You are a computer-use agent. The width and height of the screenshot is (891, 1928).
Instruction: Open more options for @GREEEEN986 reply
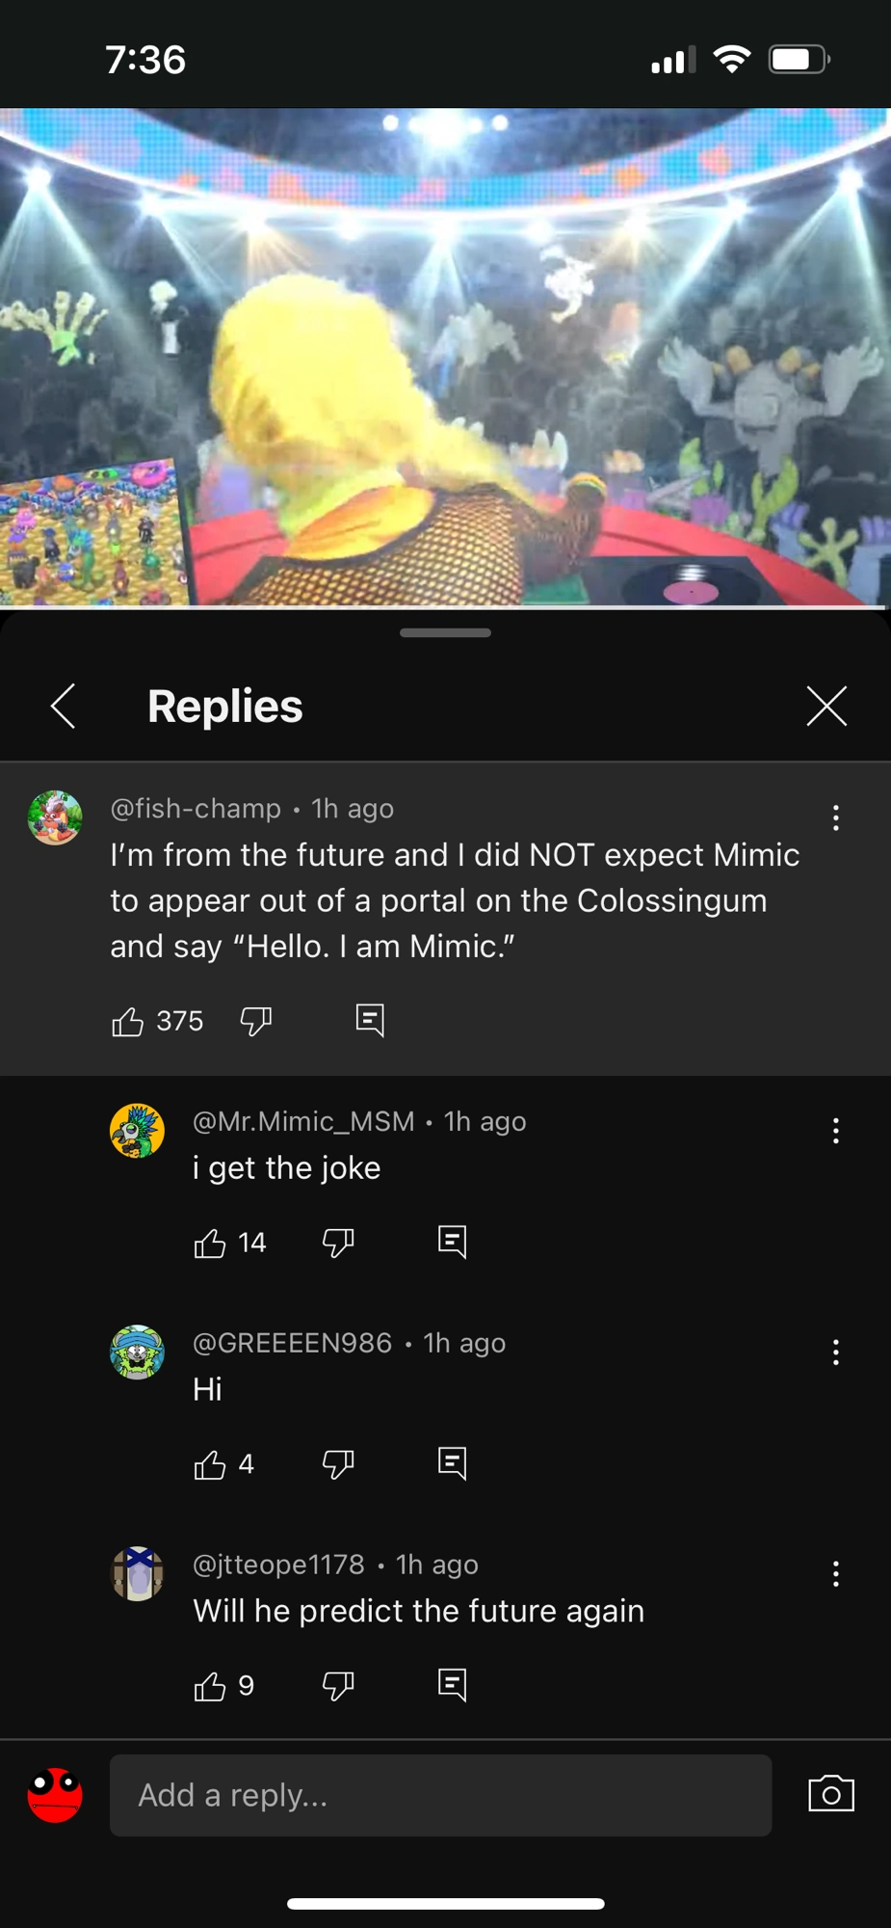tap(835, 1352)
